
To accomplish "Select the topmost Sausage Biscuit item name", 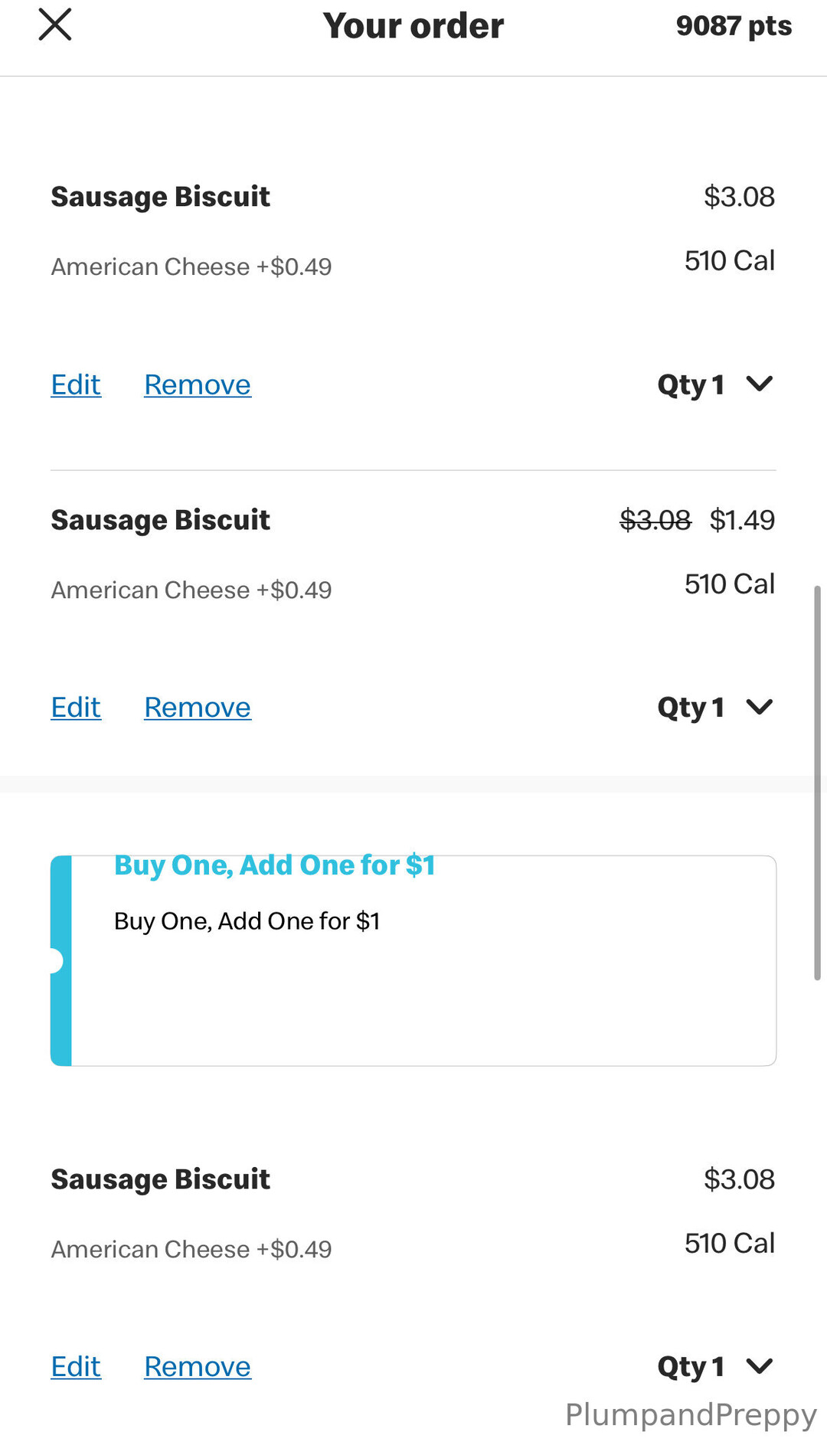I will click(x=160, y=197).
